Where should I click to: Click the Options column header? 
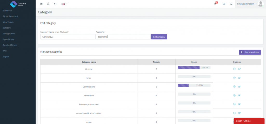tap(237, 62)
